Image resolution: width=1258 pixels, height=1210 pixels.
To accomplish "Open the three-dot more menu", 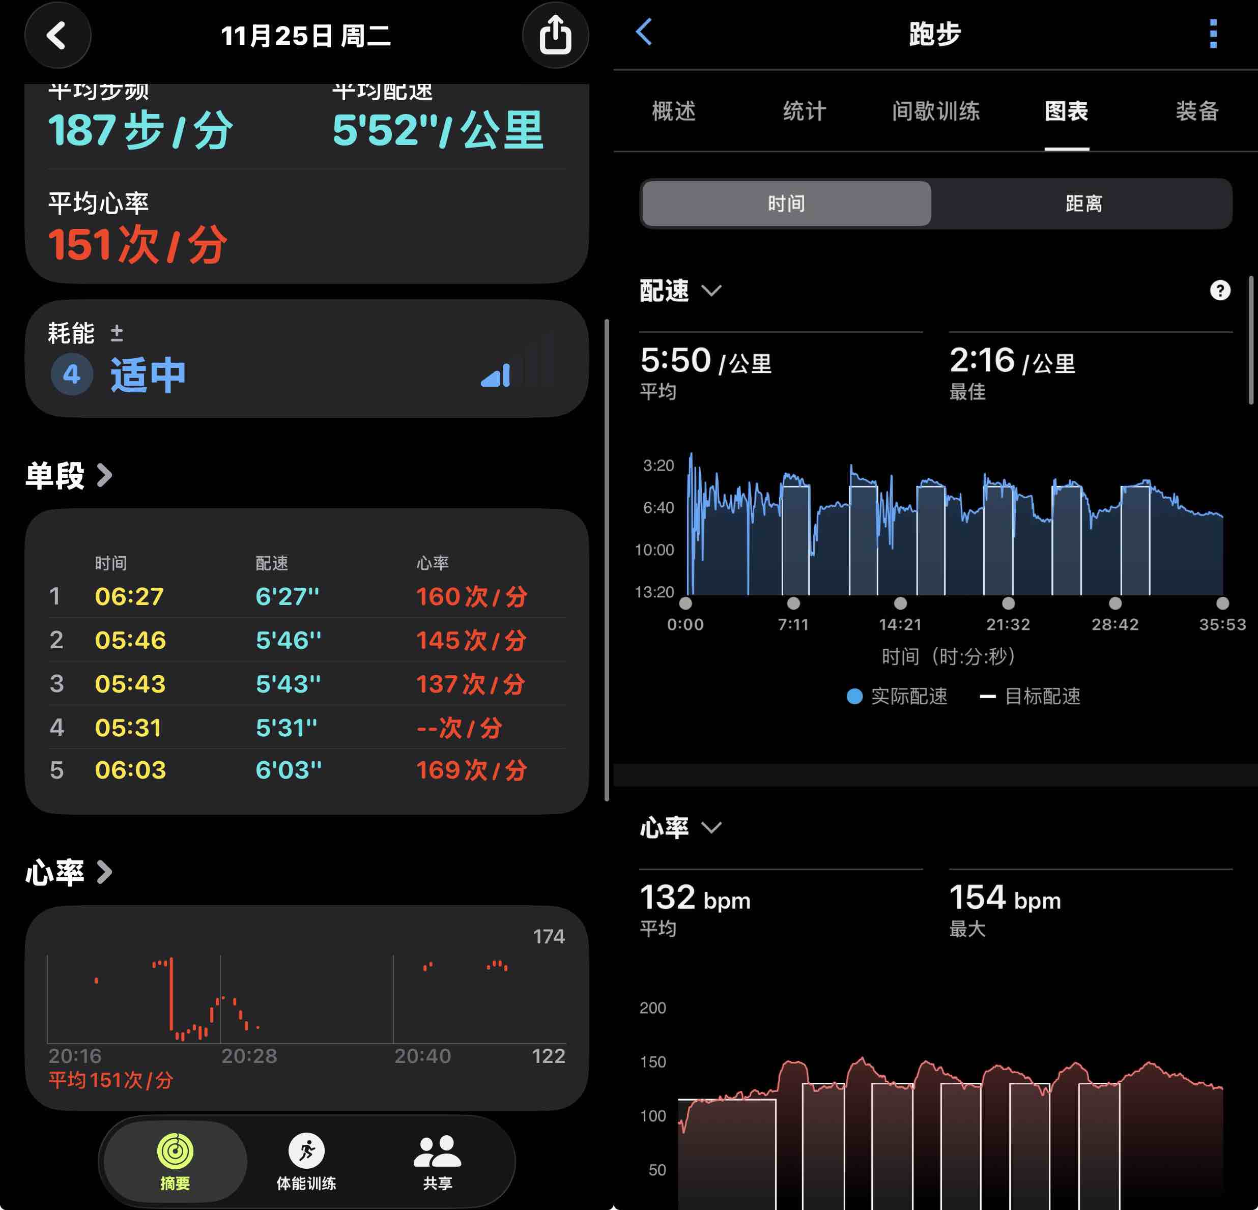I will (x=1213, y=34).
